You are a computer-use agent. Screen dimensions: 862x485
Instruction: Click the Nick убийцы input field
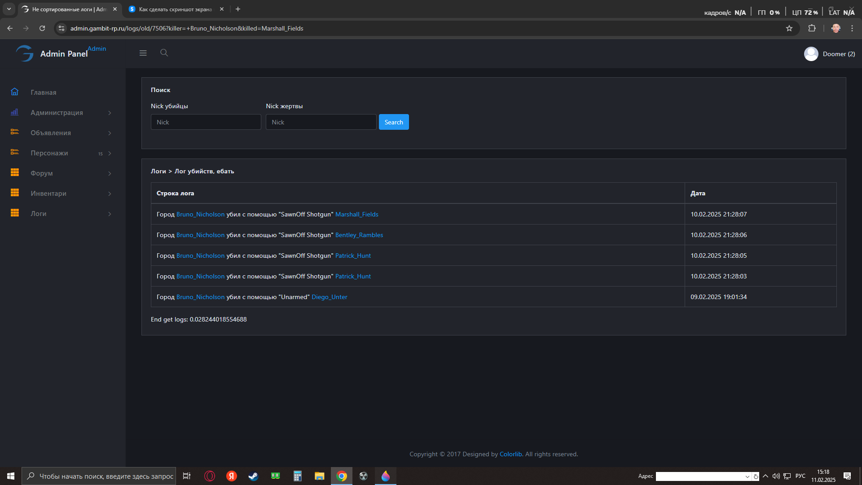206,122
